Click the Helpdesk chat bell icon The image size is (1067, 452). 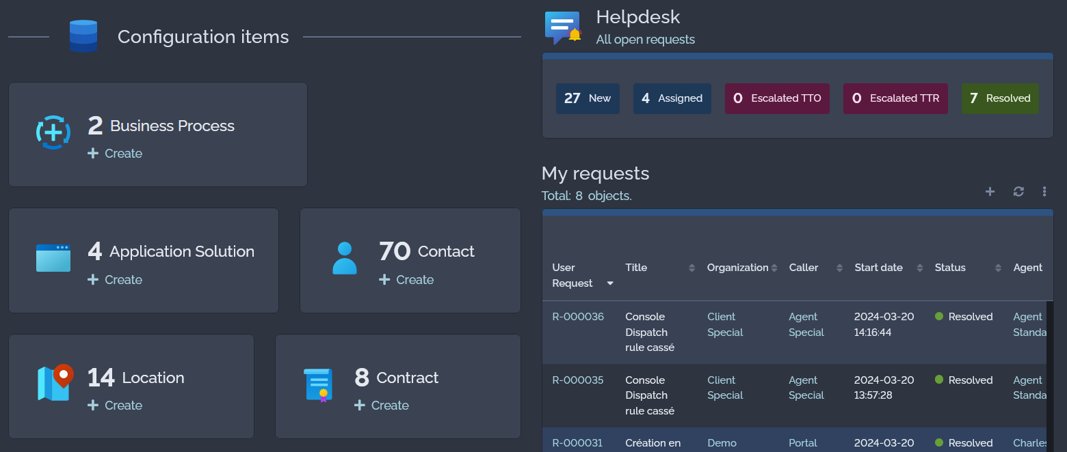[x=562, y=28]
